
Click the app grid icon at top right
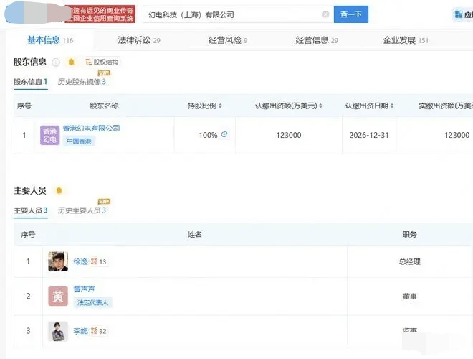(x=459, y=14)
